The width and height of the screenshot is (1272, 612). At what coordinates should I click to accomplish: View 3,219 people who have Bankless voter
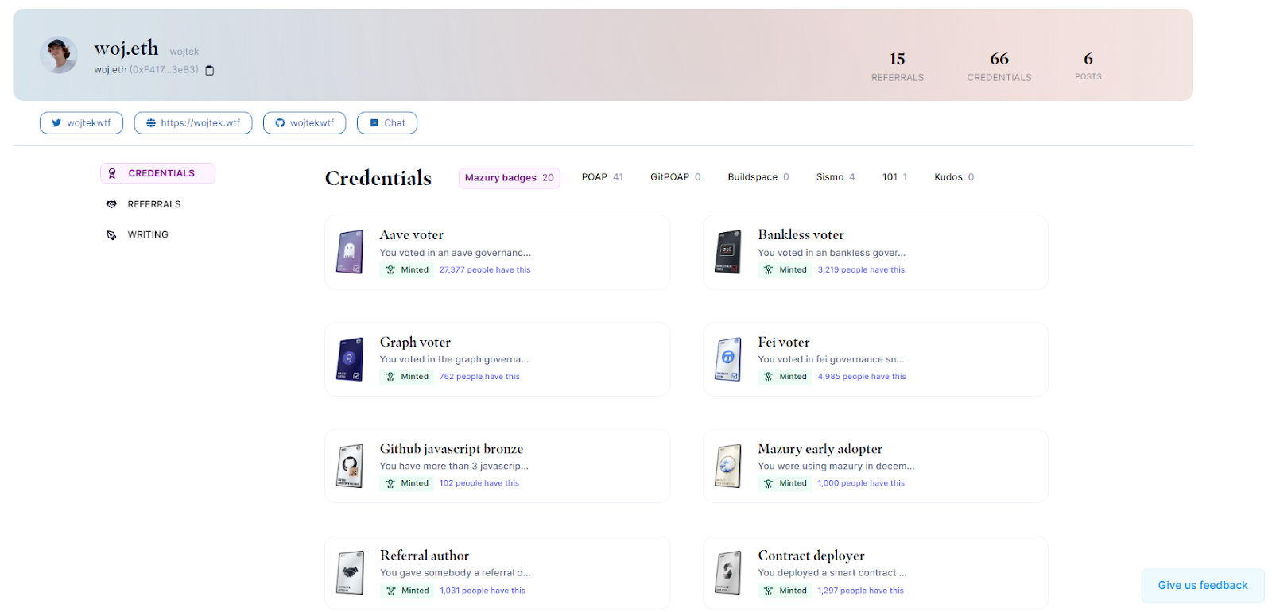tap(861, 270)
